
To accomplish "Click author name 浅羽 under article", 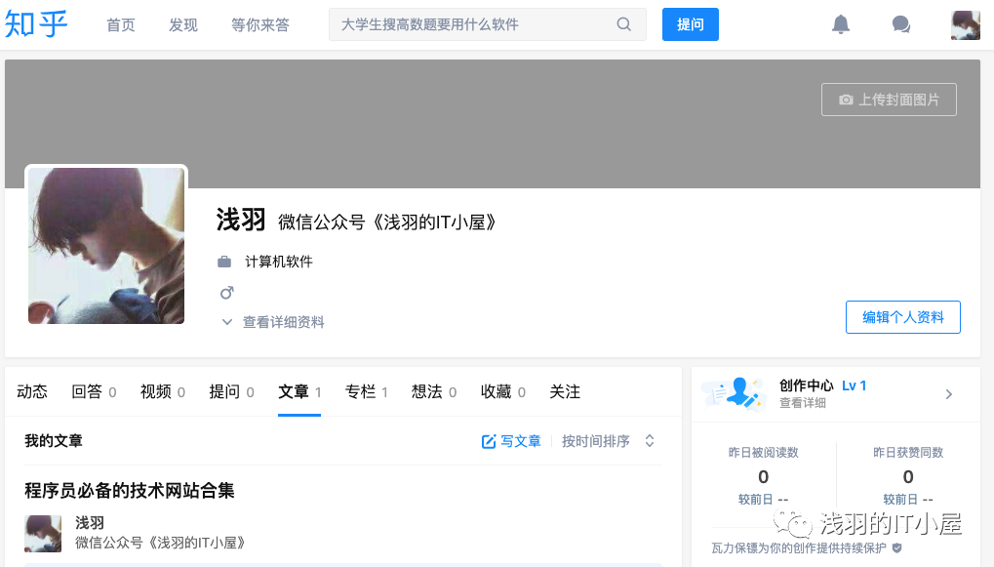I will [90, 523].
